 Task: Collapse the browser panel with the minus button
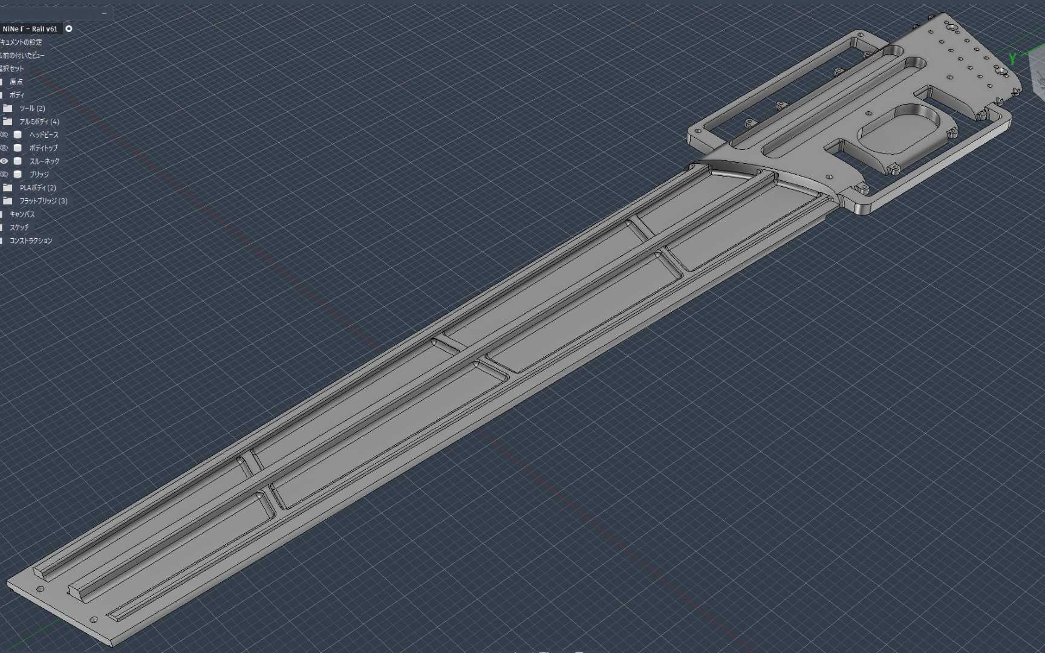click(104, 13)
